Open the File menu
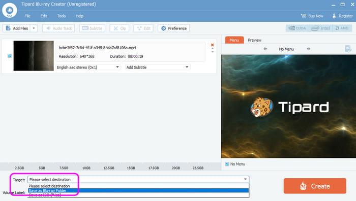 pos(27,16)
